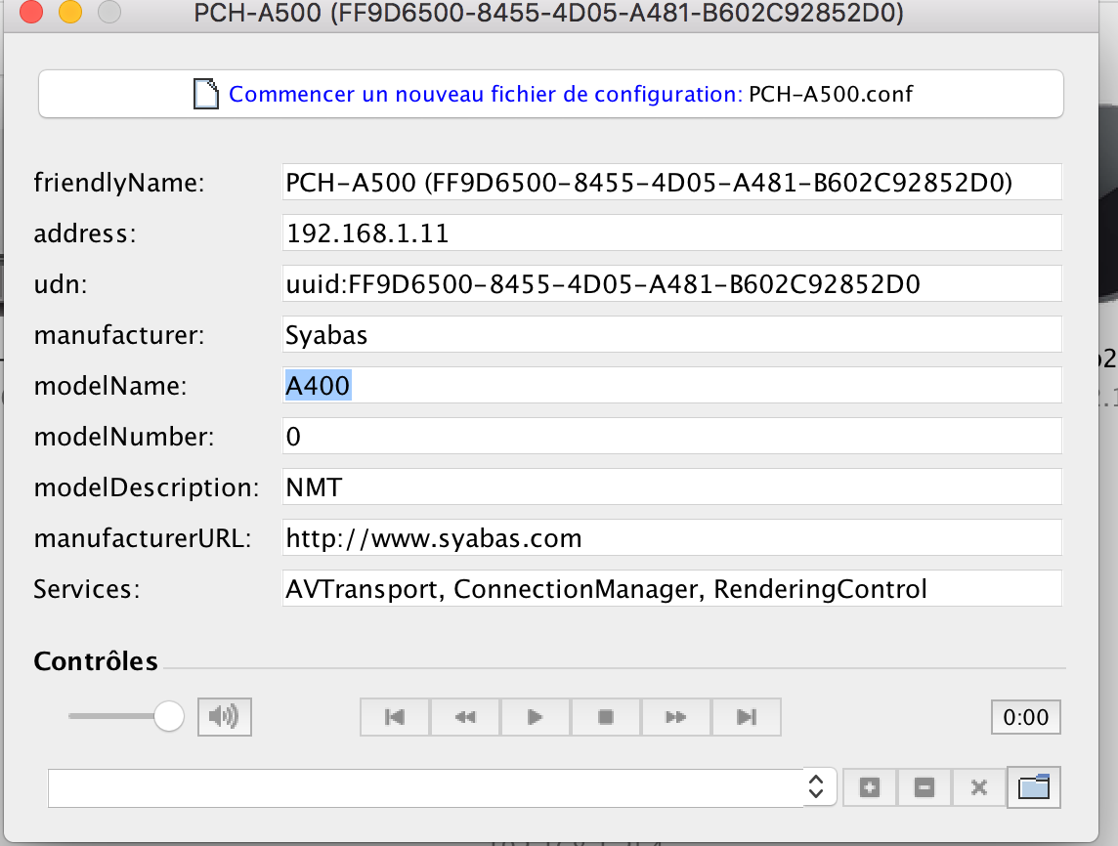Click the manufacturerURL field http://www.syabas.com

(671, 538)
